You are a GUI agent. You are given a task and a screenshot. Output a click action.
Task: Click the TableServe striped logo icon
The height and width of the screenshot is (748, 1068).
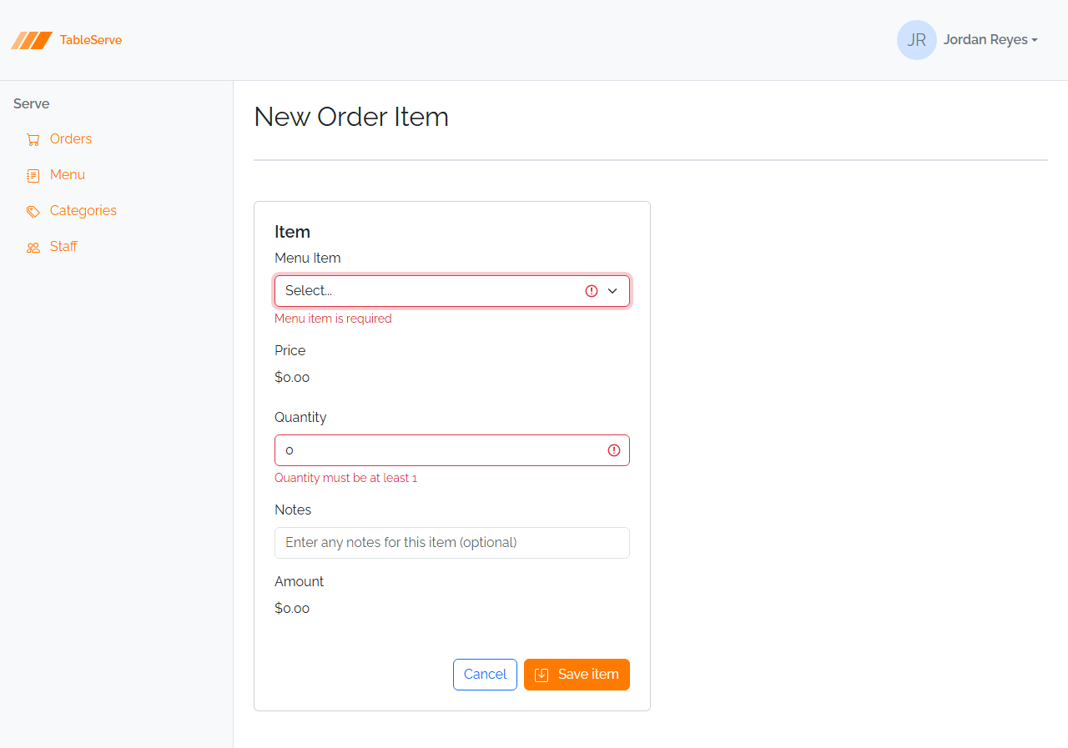[32, 40]
